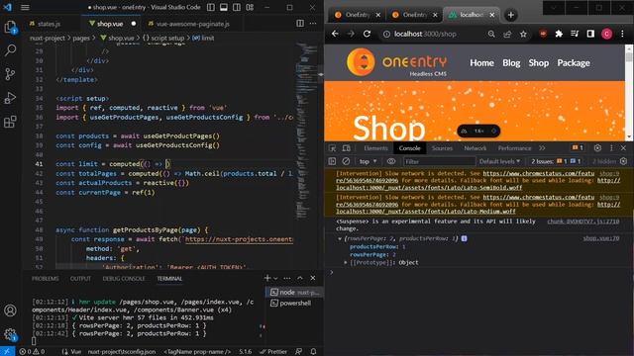Open the Package link on the OneEntry site
634x356 pixels.
point(574,63)
